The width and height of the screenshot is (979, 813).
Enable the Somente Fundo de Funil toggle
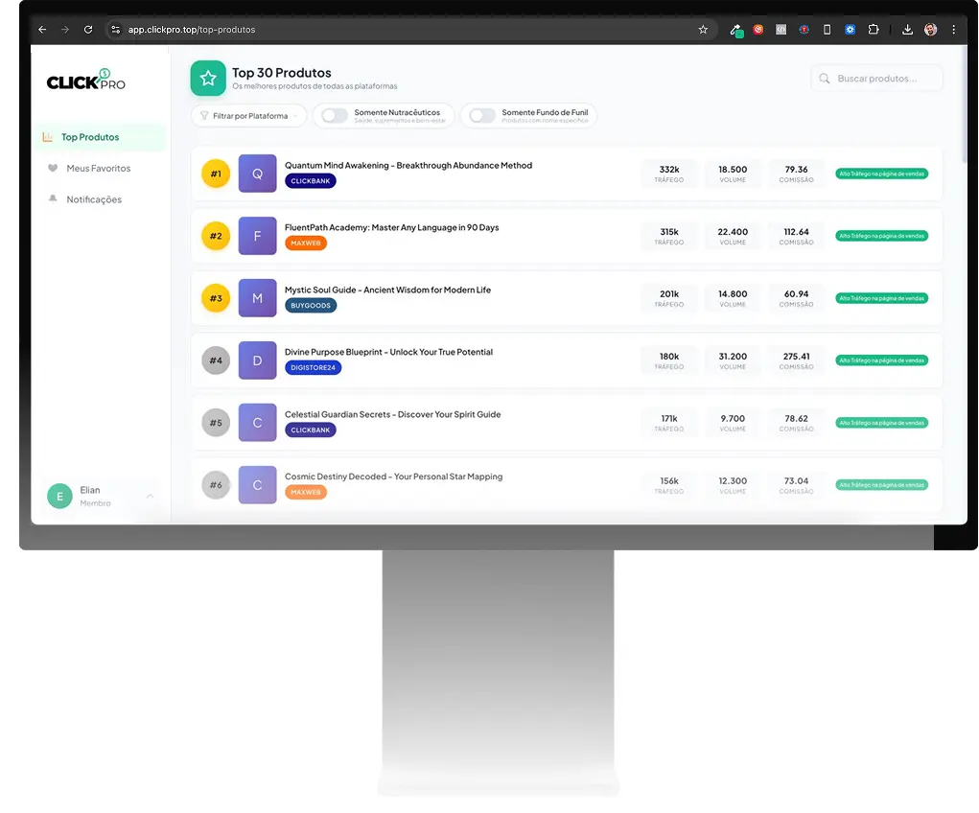pos(481,116)
